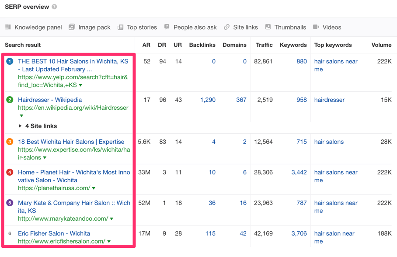Click the Search result column header
The height and width of the screenshot is (257, 397).
(23, 45)
